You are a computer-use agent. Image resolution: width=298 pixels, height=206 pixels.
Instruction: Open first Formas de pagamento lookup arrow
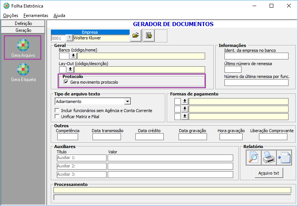coord(185,101)
